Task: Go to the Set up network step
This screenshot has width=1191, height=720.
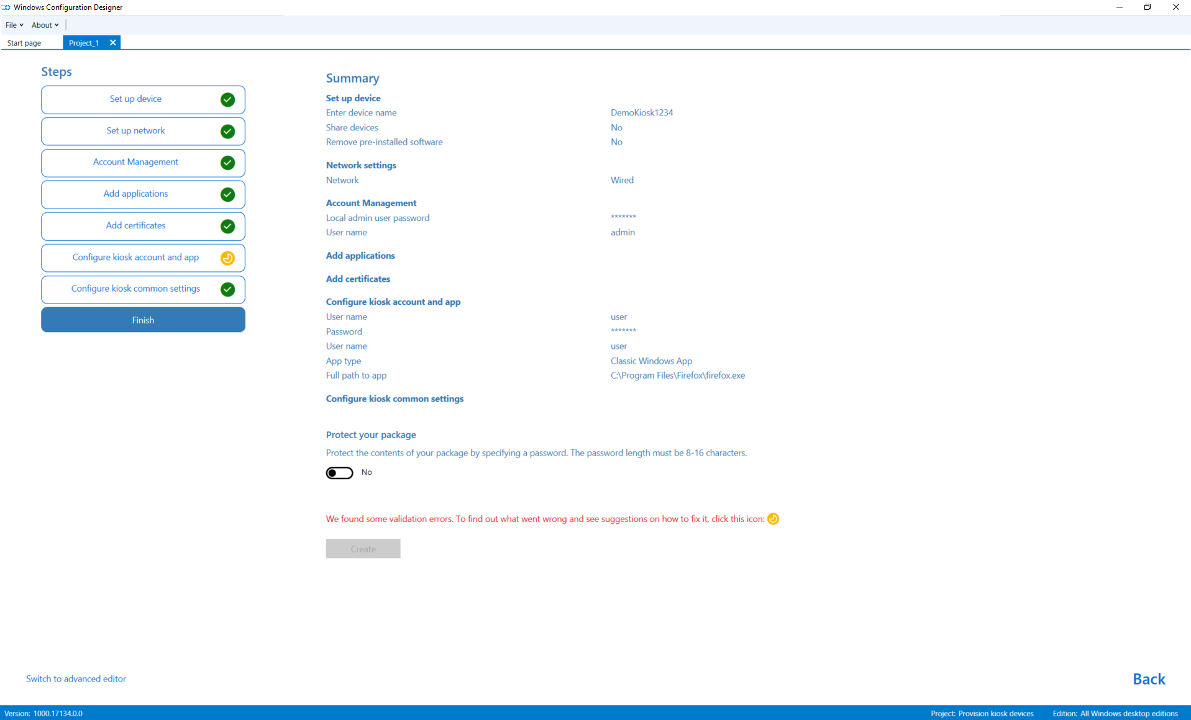Action: pos(143,131)
